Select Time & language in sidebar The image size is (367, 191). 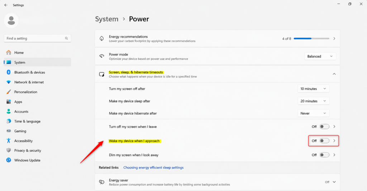click(x=37, y=121)
